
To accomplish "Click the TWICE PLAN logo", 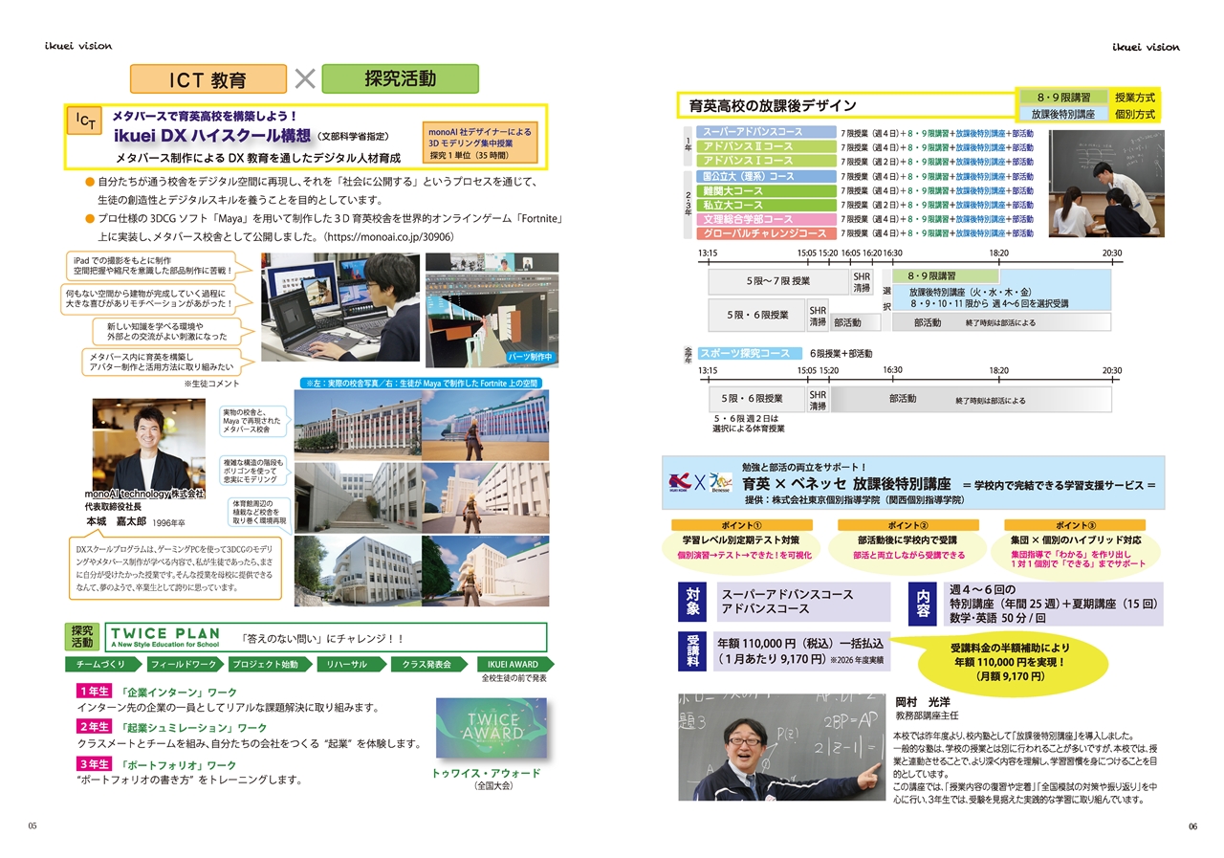I will [164, 637].
